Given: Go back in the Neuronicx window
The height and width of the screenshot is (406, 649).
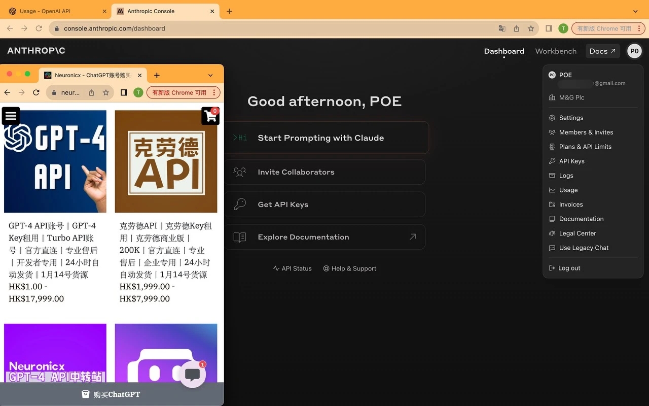Looking at the screenshot, I should (7, 92).
